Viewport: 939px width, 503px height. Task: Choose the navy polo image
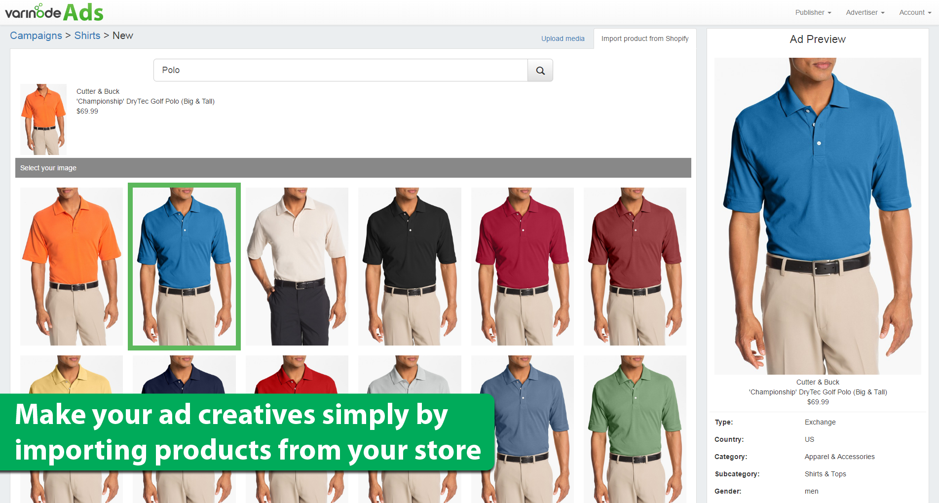pos(184,374)
